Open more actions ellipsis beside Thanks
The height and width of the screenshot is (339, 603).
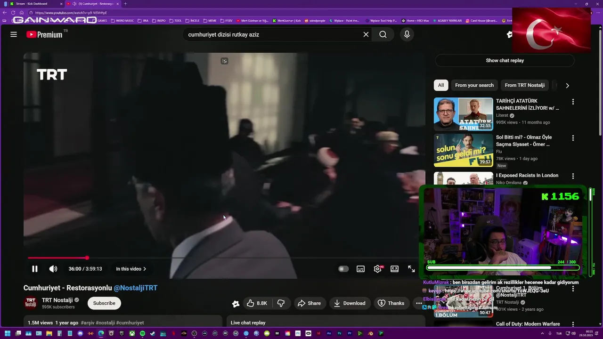[419, 303]
